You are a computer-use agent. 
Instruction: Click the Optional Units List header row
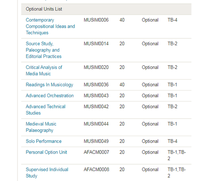106,9
